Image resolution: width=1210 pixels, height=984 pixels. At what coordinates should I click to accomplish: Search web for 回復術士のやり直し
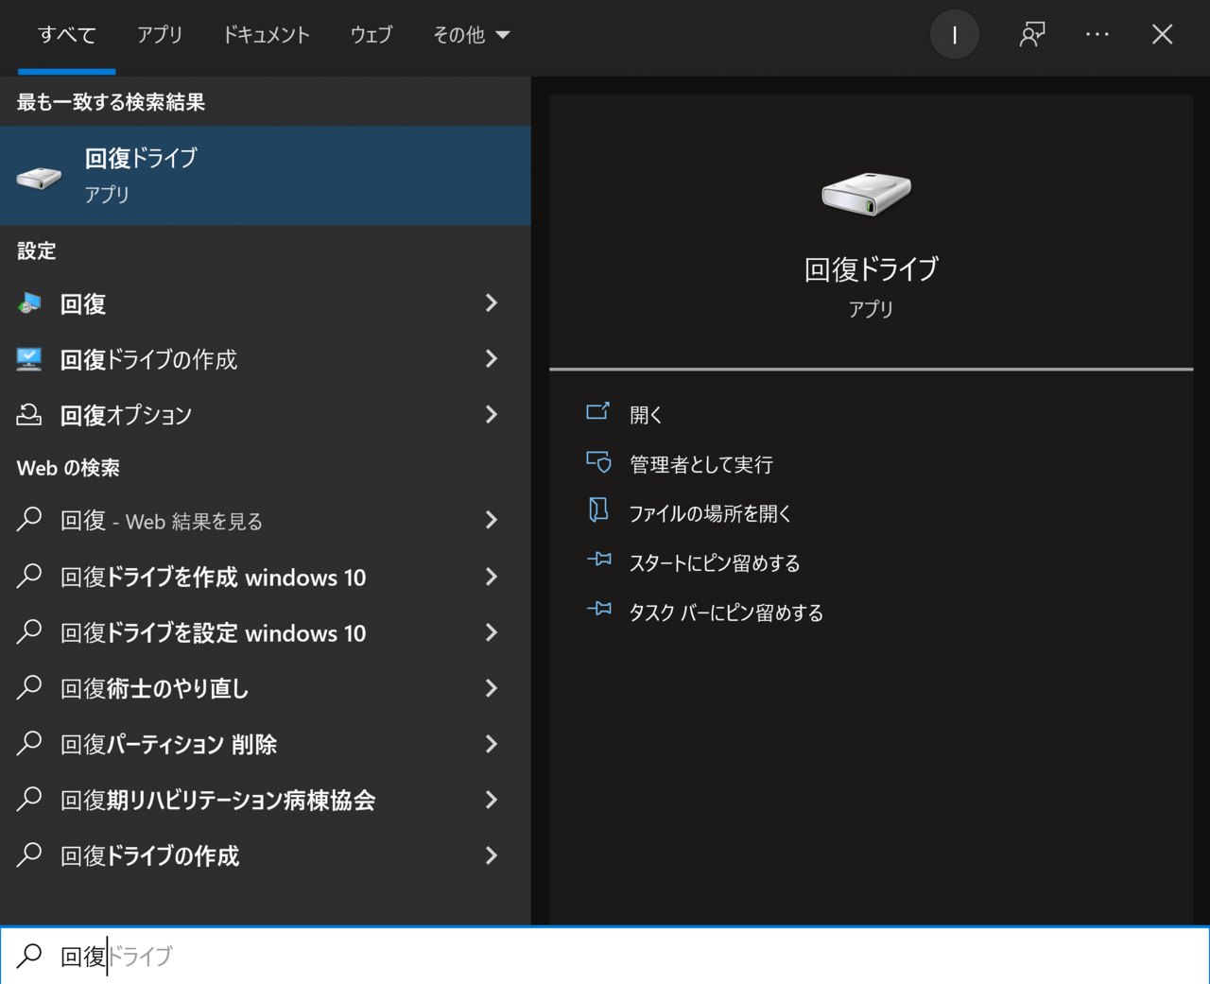coord(265,688)
